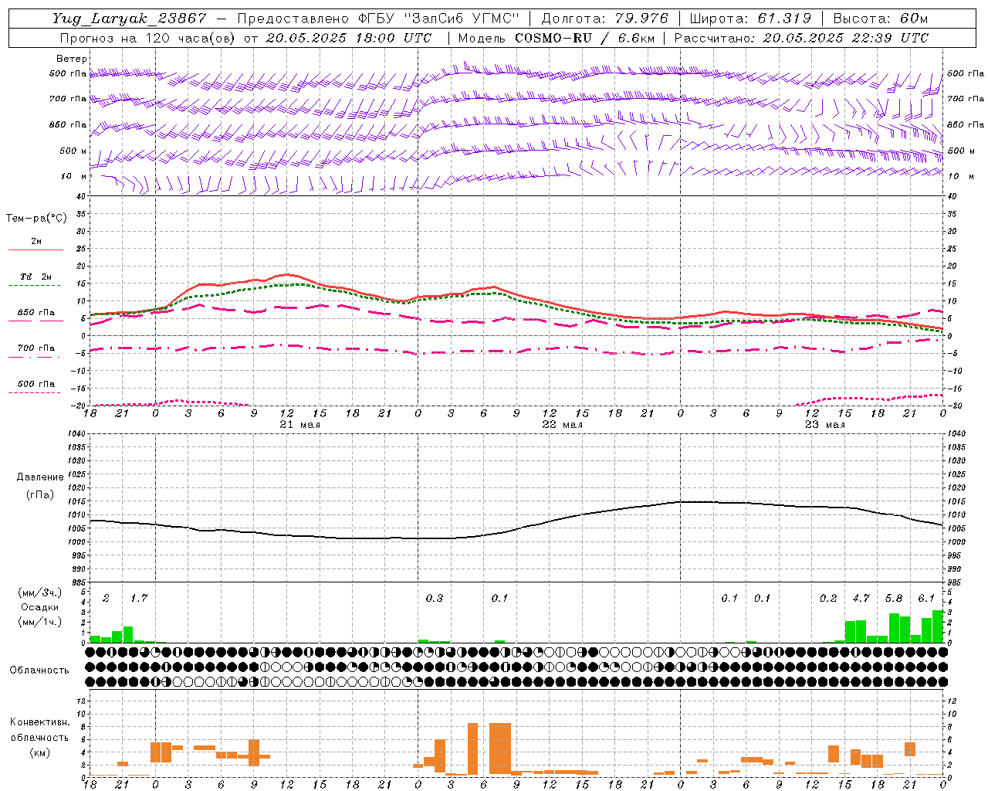Click the precipitation value '0.2'
The width and height of the screenshot is (988, 791).
click(828, 598)
